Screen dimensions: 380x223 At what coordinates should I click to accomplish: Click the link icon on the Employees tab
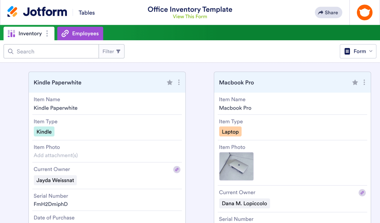tap(66, 33)
